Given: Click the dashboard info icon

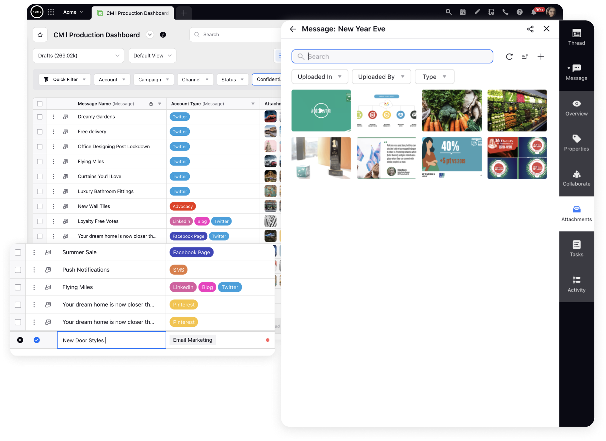Looking at the screenshot, I should coord(163,35).
